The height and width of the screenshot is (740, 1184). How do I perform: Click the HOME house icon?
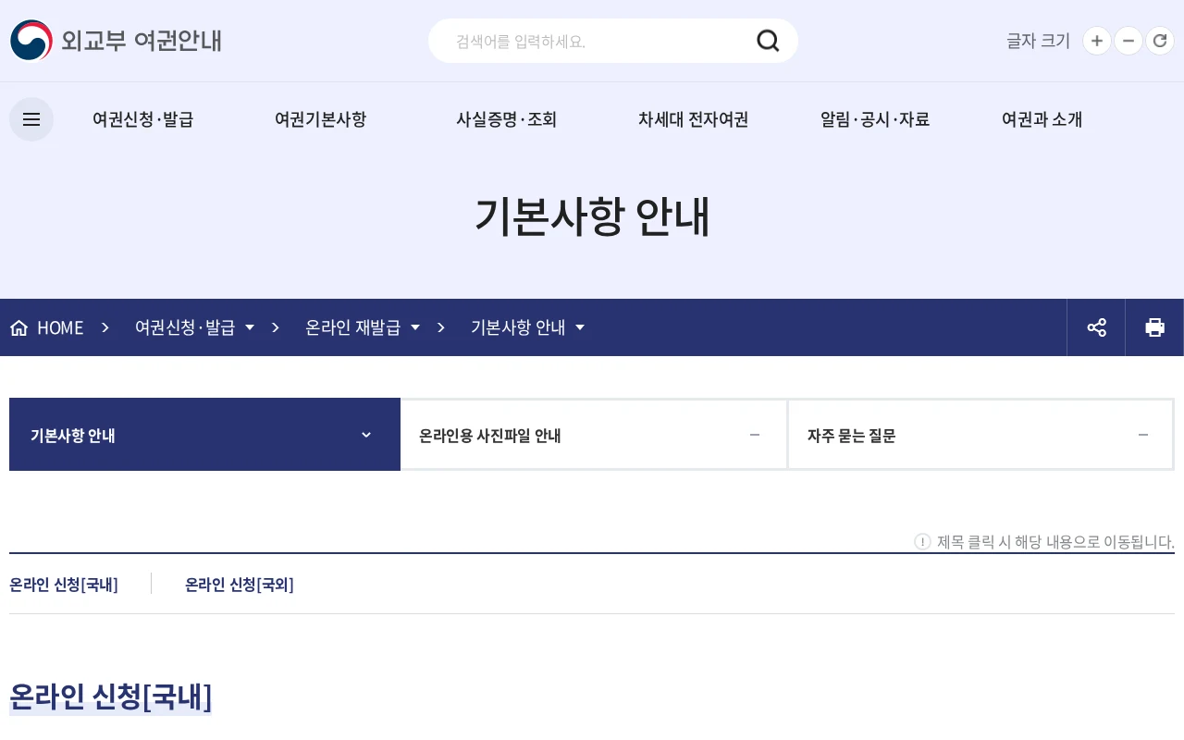click(18, 327)
